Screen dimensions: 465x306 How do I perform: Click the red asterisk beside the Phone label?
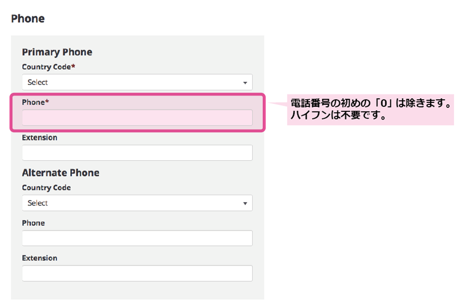[47, 102]
